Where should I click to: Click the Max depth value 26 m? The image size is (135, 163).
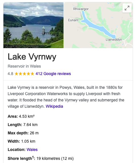point(34,133)
